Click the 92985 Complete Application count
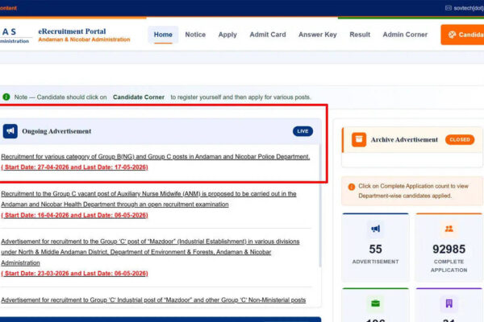Viewport: 484px width, 322px height. (x=448, y=250)
